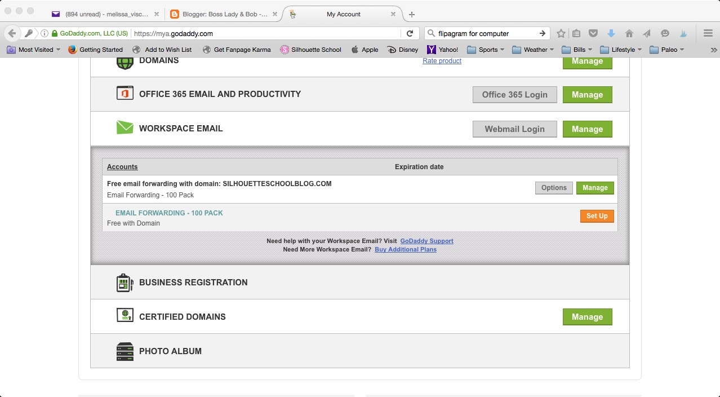Click the Photo Album server icon

tap(125, 351)
